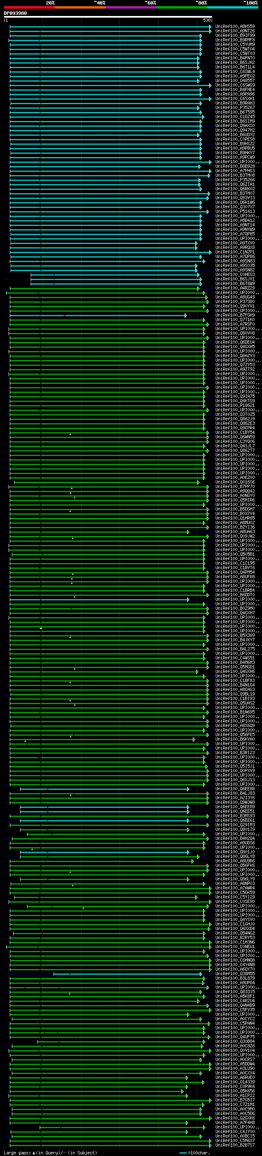The image size is (262, 1156).
Task: Open hit UniRef100_Q48557
Action: pos(235,81)
